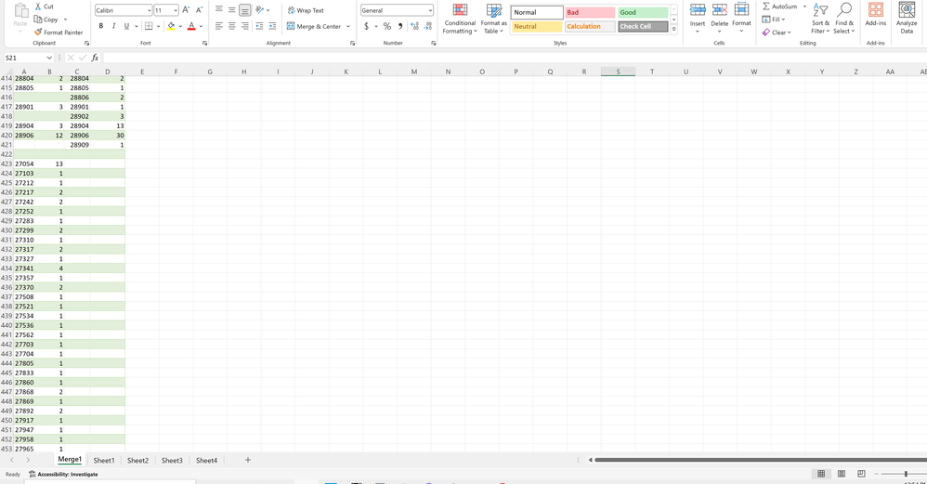The height and width of the screenshot is (484, 927).
Task: Align text right
Action: pyautogui.click(x=245, y=26)
